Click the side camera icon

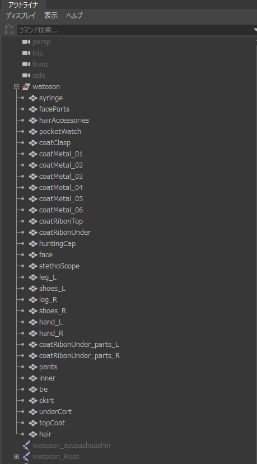coord(26,76)
